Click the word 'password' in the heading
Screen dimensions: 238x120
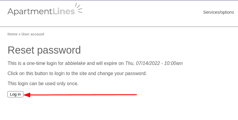pos(61,50)
